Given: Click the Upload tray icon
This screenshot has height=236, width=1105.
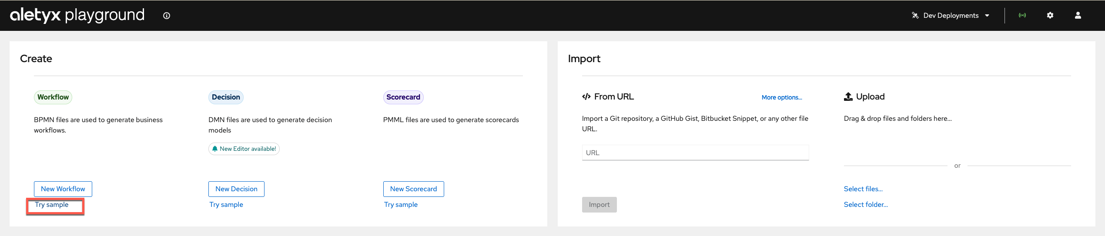Looking at the screenshot, I should (848, 96).
